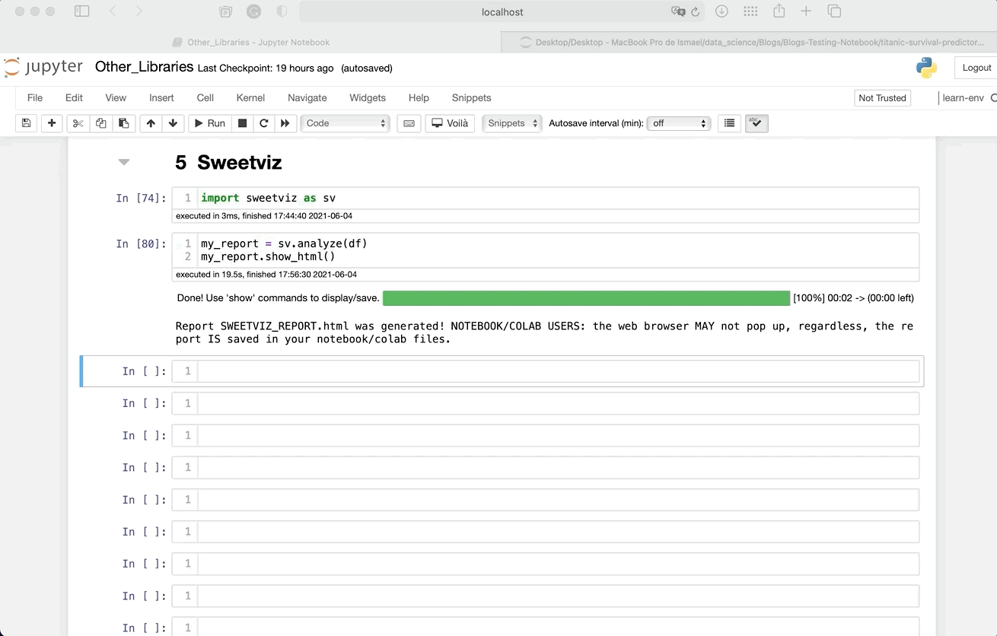Screen dimensions: 997x636
Task: Open the cell type Code dropdown
Action: click(346, 123)
